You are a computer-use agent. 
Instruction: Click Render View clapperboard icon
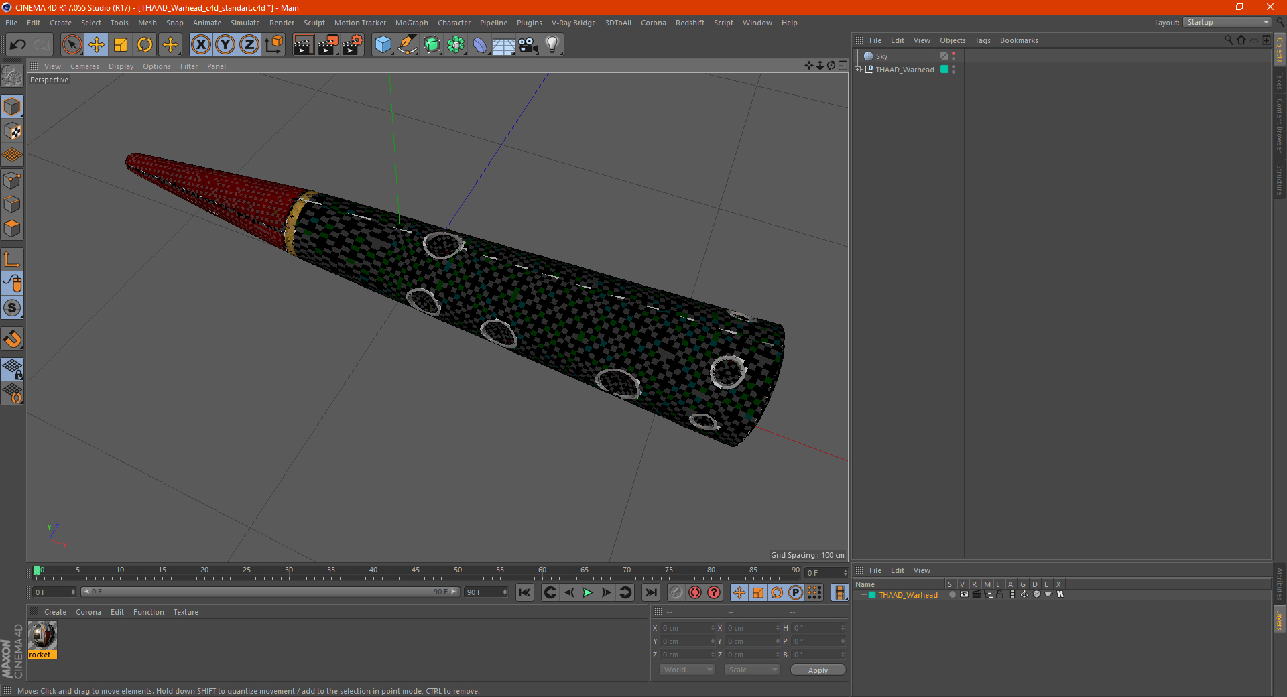303,45
